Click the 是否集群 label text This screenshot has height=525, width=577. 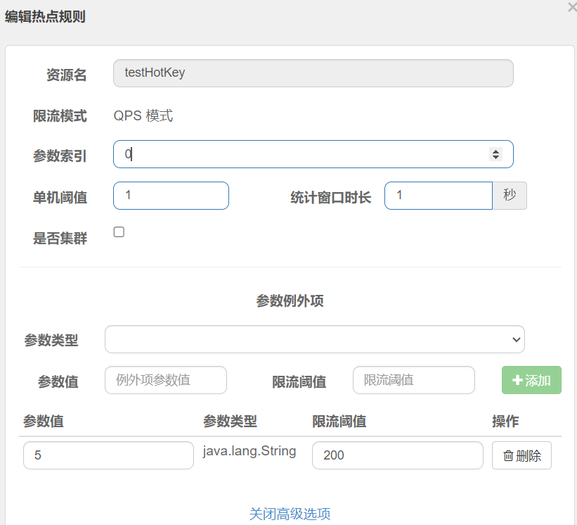[x=60, y=238]
